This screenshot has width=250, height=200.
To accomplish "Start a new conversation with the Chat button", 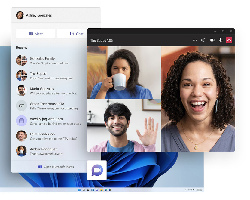I will click(x=72, y=34).
